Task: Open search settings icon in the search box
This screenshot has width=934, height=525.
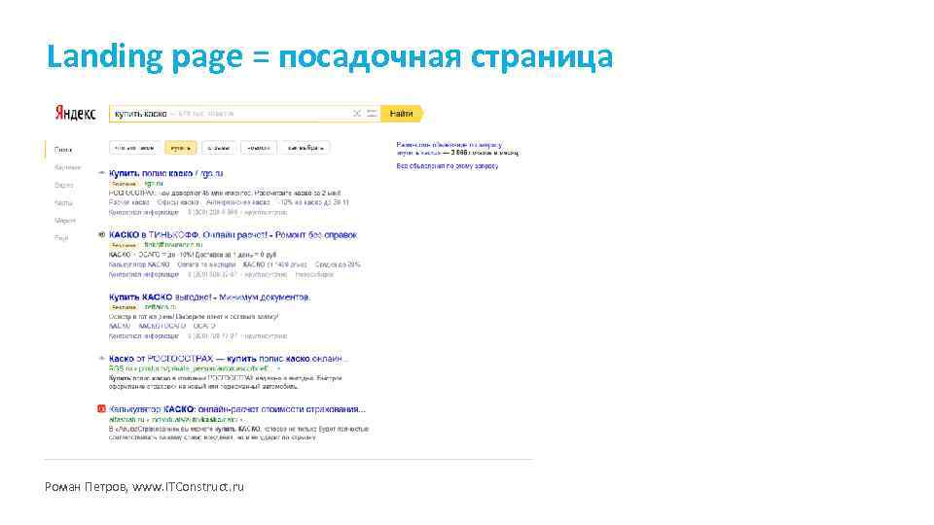Action: (372, 113)
